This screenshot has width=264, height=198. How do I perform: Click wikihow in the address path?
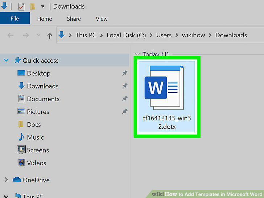[x=193, y=35]
